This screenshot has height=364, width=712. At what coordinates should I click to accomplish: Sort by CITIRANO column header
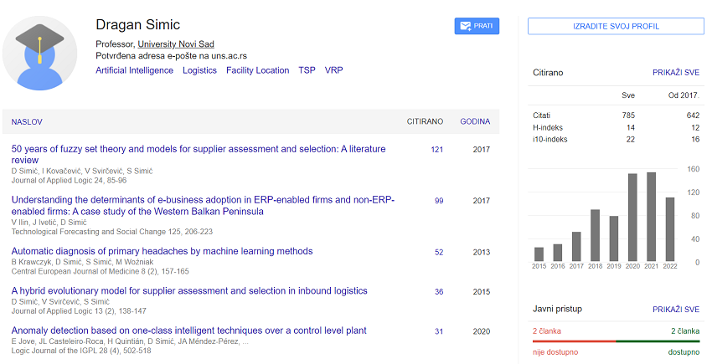pos(425,122)
